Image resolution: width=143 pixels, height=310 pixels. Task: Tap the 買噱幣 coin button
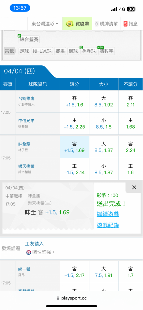coord(77,24)
